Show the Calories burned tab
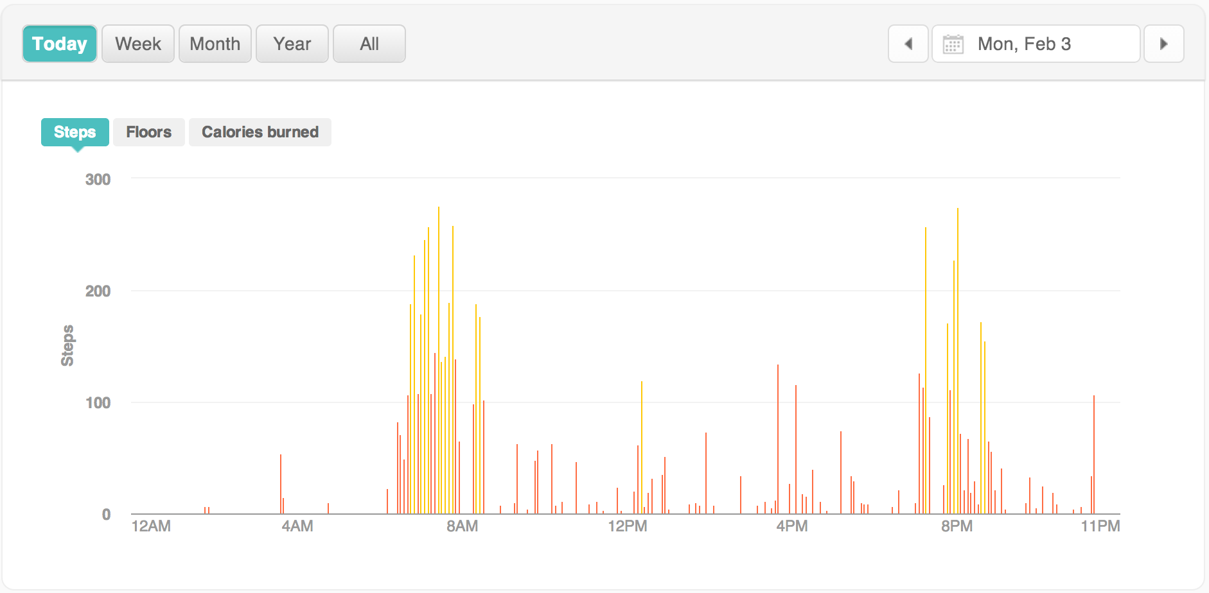Viewport: 1209px width, 593px height. [x=260, y=132]
